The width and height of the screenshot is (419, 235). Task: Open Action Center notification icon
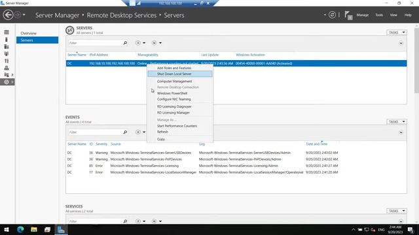pos(410,229)
